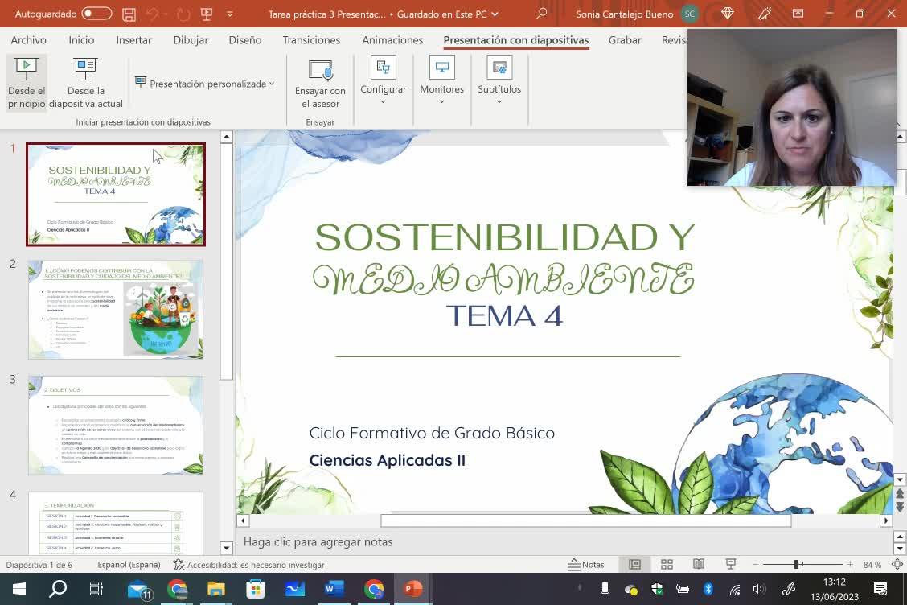
Task: Switch to Slide Sorter view
Action: tap(667, 565)
